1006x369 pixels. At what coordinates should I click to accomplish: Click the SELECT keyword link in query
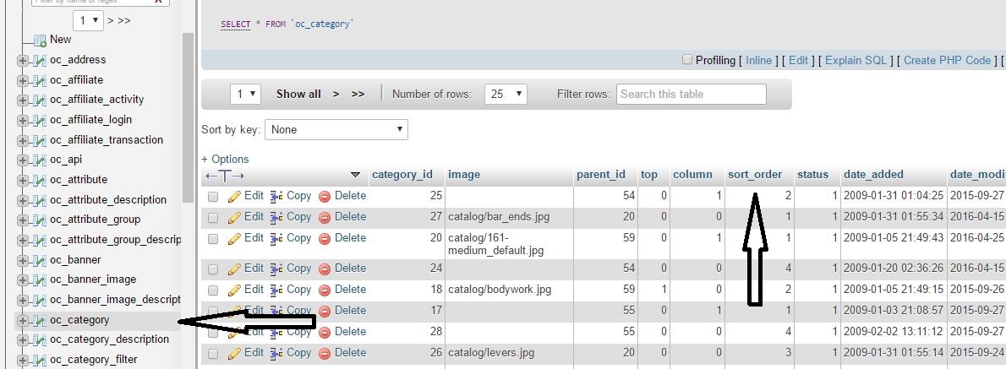[236, 24]
